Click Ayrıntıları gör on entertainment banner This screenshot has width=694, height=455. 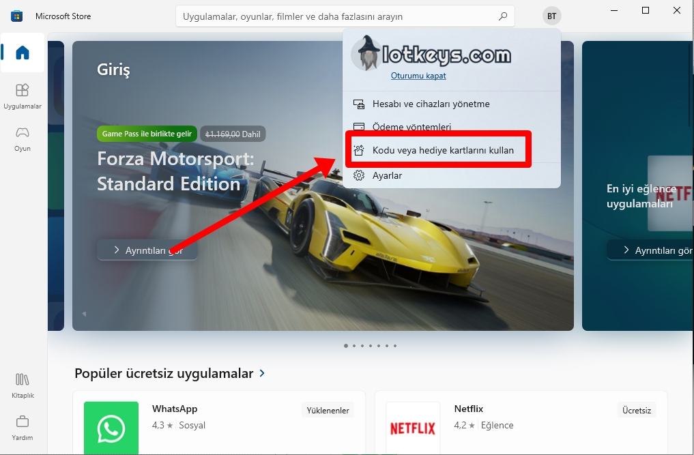click(x=650, y=250)
